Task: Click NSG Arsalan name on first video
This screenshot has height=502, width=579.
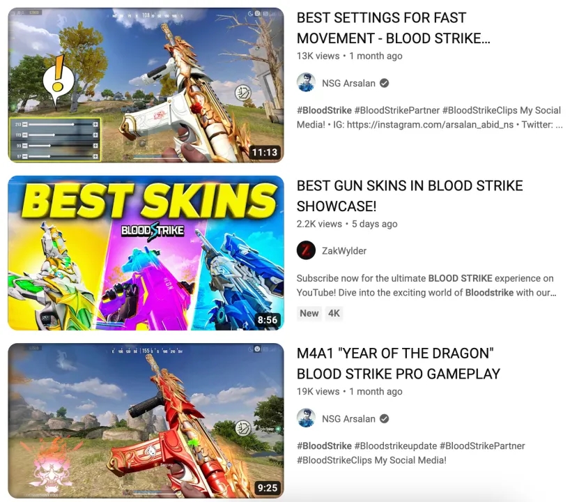Action: coord(348,83)
